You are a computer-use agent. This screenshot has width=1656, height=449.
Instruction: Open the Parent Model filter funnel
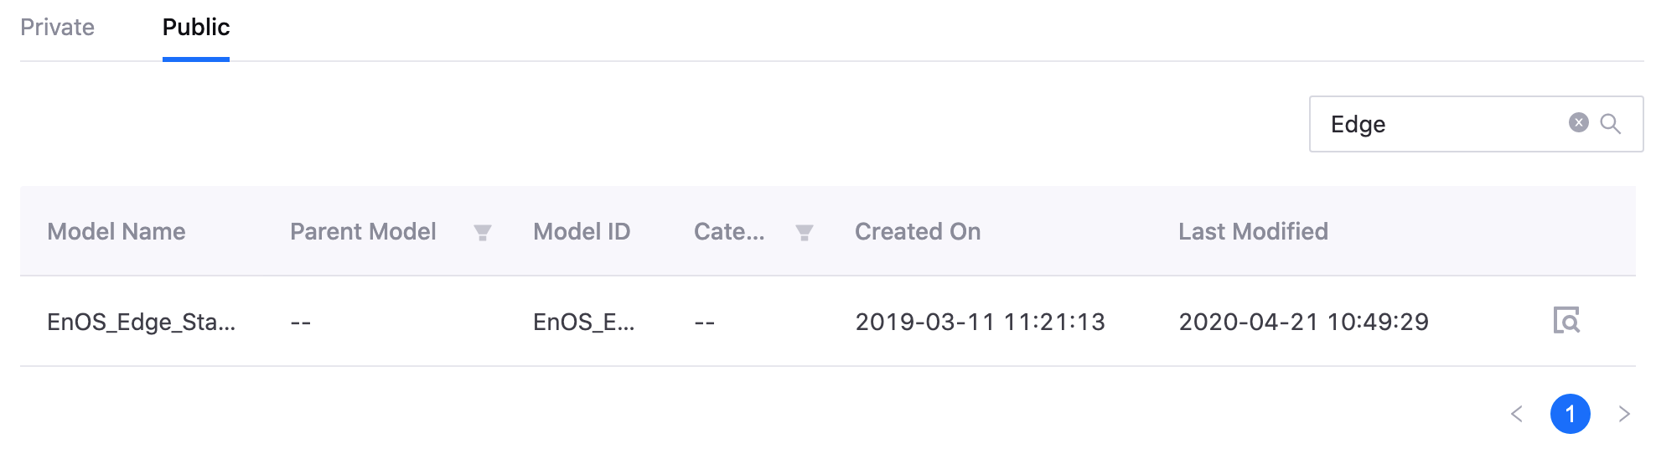(x=482, y=233)
